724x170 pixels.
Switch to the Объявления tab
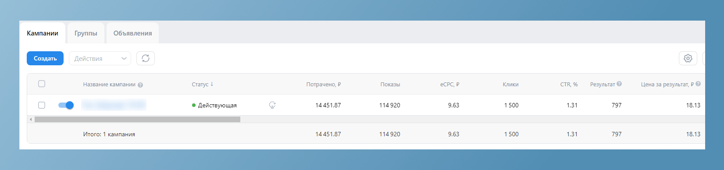pos(133,33)
